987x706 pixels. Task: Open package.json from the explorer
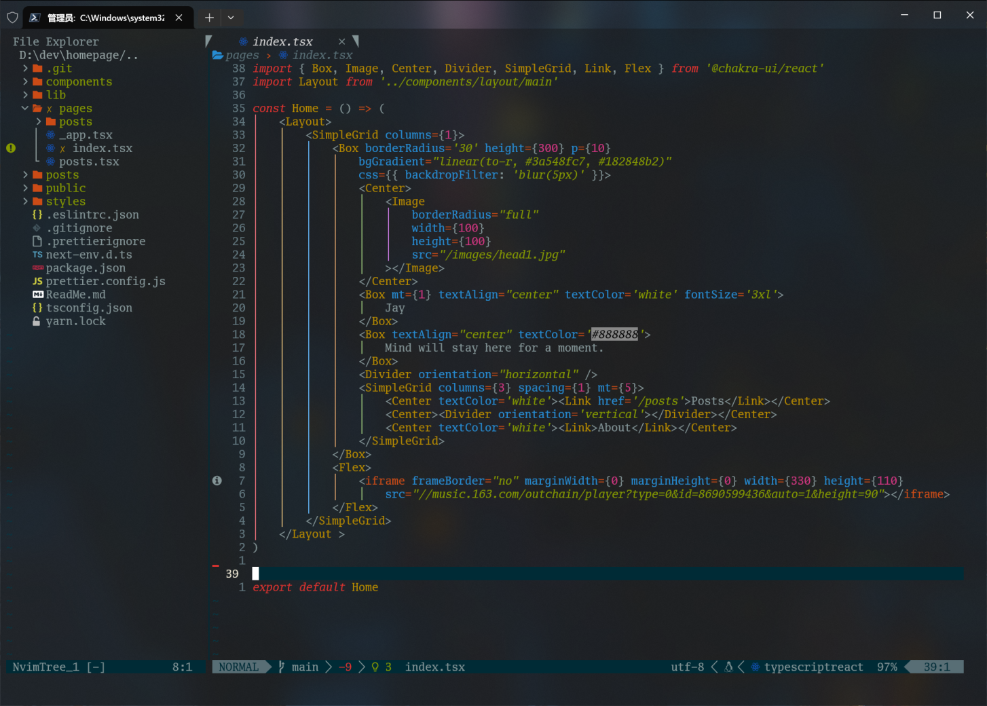pyautogui.click(x=86, y=268)
